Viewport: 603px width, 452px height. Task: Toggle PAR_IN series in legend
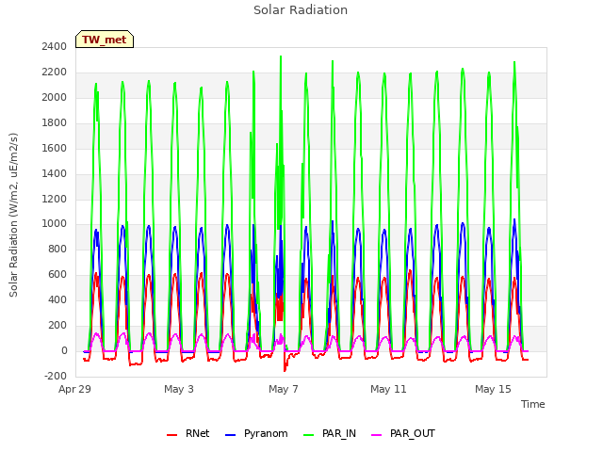point(330,433)
